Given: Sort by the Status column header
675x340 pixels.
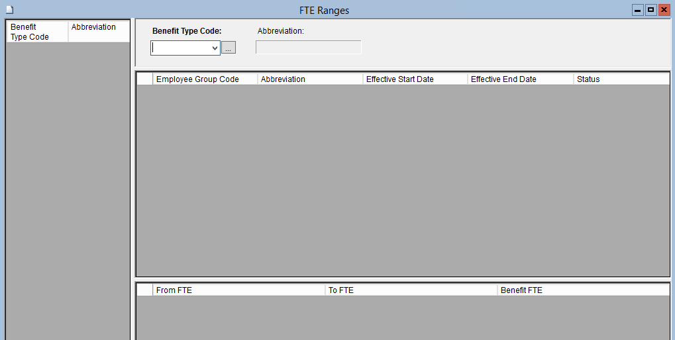Looking at the screenshot, I should pyautogui.click(x=621, y=79).
